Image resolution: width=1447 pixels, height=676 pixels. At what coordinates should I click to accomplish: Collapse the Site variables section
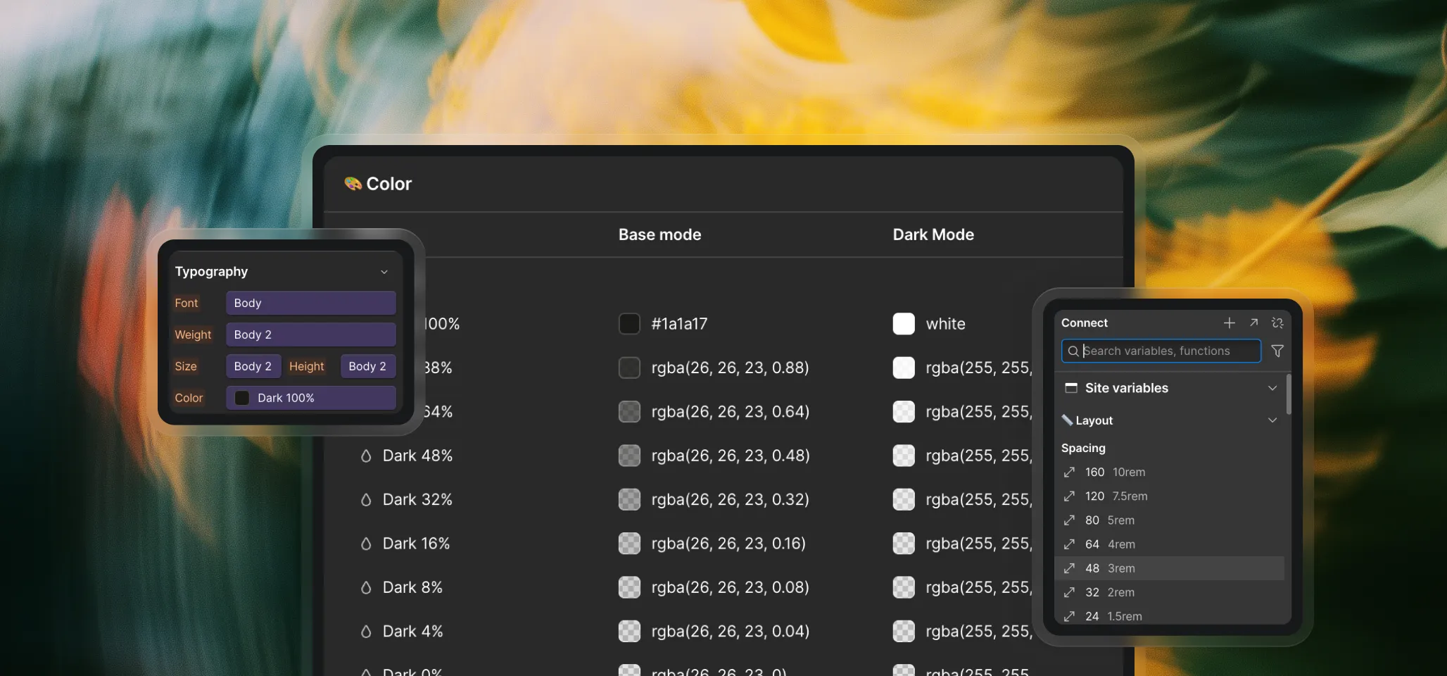[x=1272, y=387]
